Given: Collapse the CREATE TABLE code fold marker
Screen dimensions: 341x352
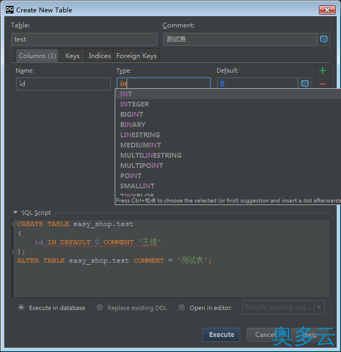Looking at the screenshot, I should [x=14, y=224].
